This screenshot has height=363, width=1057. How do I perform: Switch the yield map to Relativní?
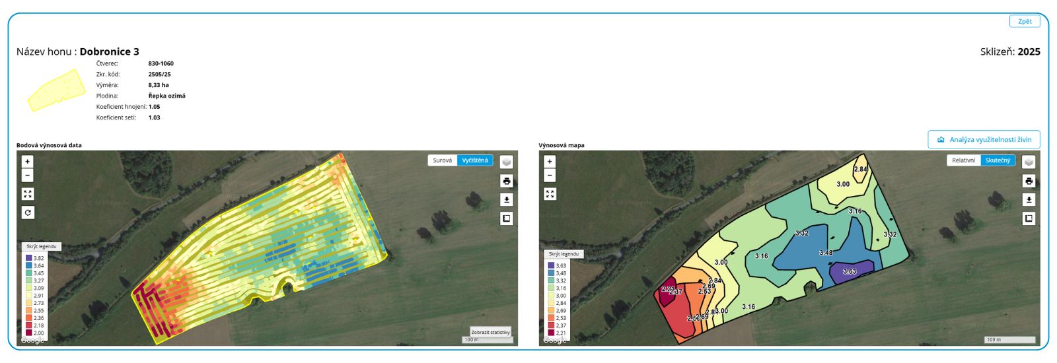[963, 160]
